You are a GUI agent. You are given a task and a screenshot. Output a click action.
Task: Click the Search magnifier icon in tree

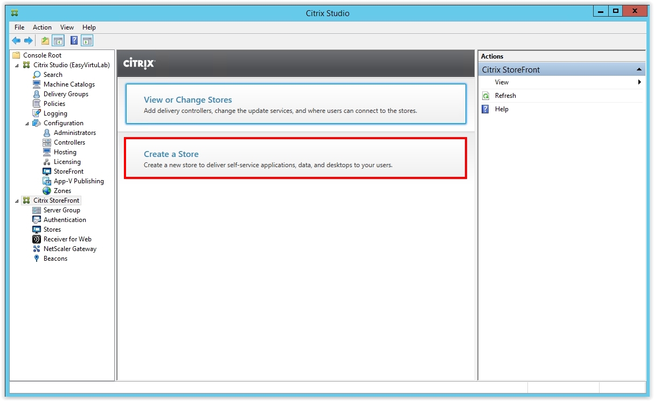(x=37, y=75)
